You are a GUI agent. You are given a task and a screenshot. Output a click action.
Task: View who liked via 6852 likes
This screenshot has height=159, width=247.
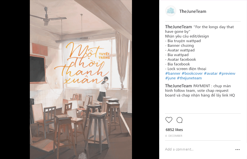click(x=174, y=130)
